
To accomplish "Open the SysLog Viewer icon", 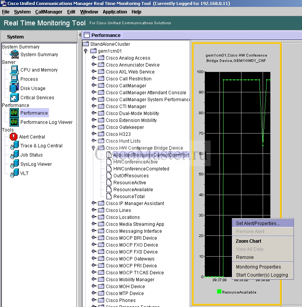I will [15, 164].
